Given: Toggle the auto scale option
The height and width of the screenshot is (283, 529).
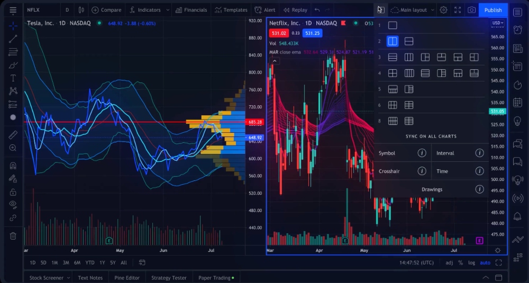Looking at the screenshot, I should tap(485, 263).
